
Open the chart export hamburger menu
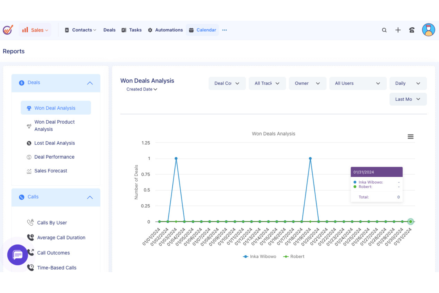click(x=411, y=136)
